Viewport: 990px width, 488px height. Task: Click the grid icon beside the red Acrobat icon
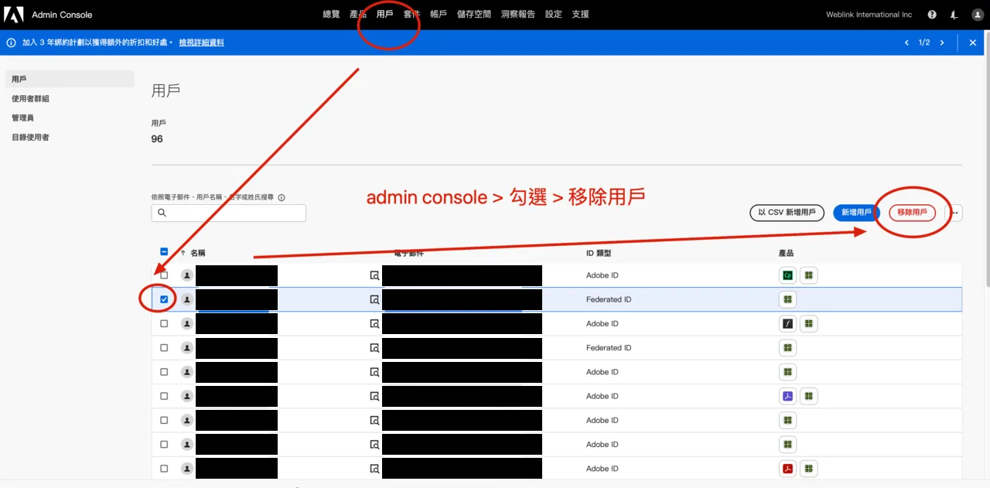pos(808,469)
